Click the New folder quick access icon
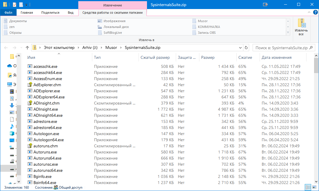Viewport: 319px width, 191px height. pos(21,4)
